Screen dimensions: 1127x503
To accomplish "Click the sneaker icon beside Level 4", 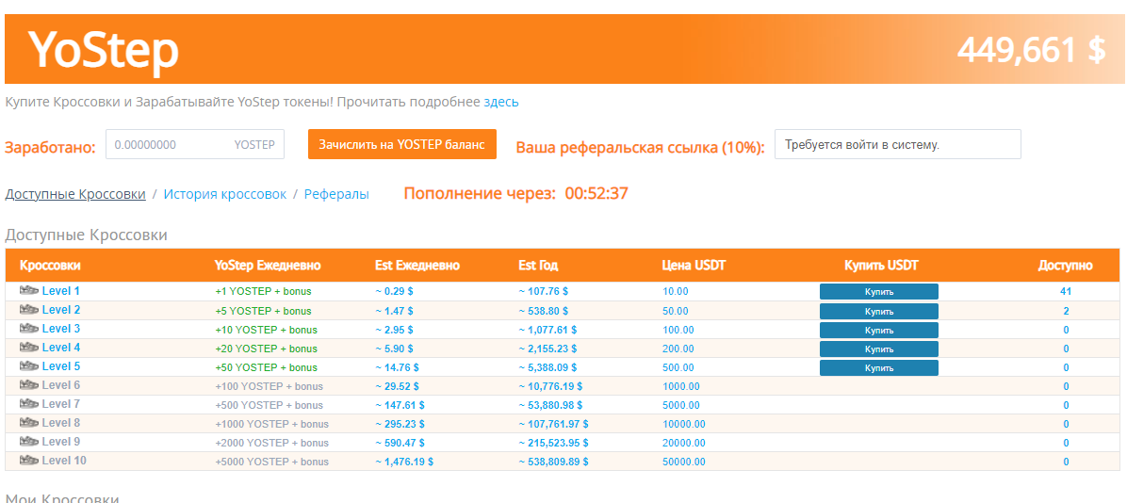I will coord(28,348).
